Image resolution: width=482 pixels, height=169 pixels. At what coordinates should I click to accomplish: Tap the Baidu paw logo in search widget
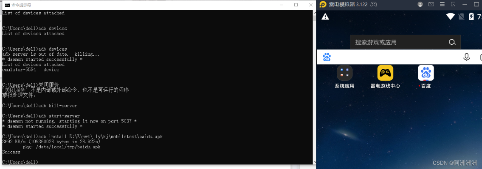tap(327, 57)
